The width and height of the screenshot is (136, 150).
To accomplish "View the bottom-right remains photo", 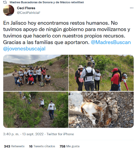I will click(x=101, y=110).
